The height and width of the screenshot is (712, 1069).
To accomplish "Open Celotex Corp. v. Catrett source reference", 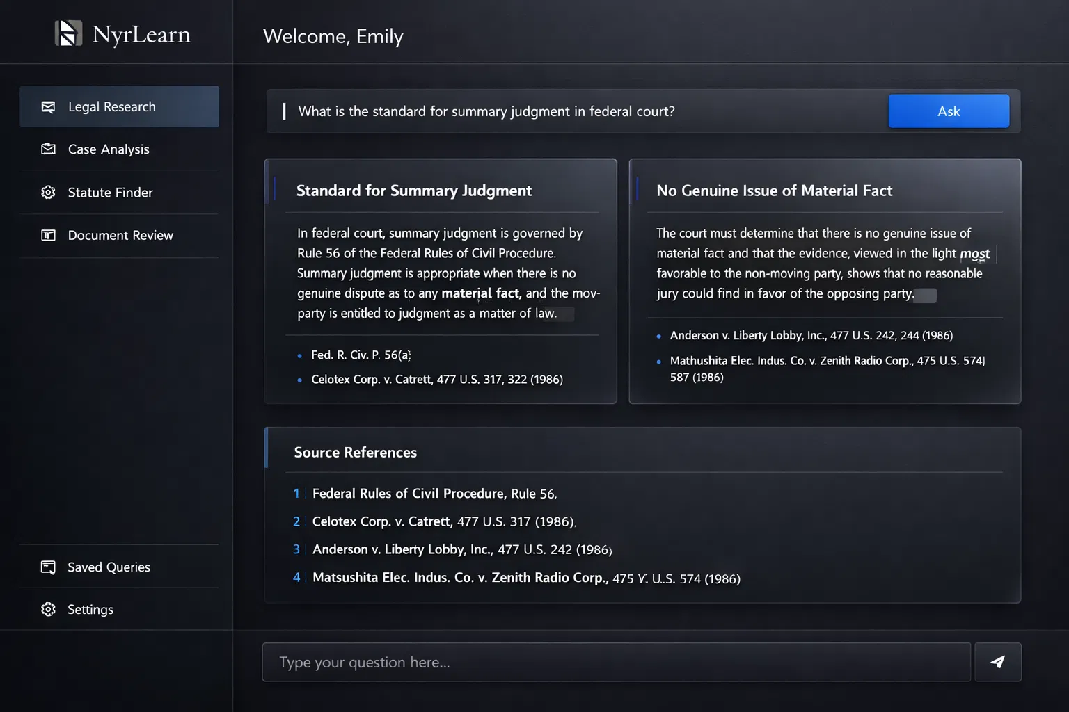I will click(x=443, y=521).
